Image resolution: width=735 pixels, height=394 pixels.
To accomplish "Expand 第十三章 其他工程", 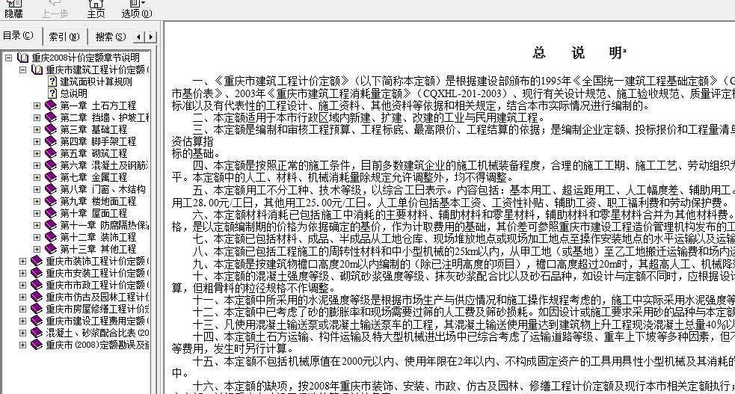I will pyautogui.click(x=37, y=249).
